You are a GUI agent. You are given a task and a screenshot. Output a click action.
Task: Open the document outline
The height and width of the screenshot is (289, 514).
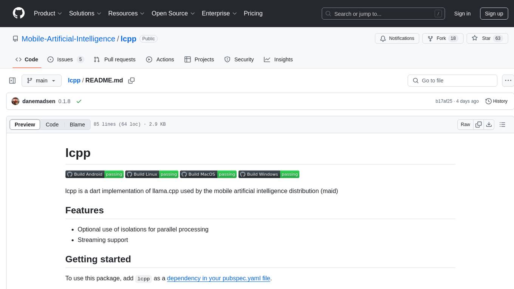pos(502,124)
